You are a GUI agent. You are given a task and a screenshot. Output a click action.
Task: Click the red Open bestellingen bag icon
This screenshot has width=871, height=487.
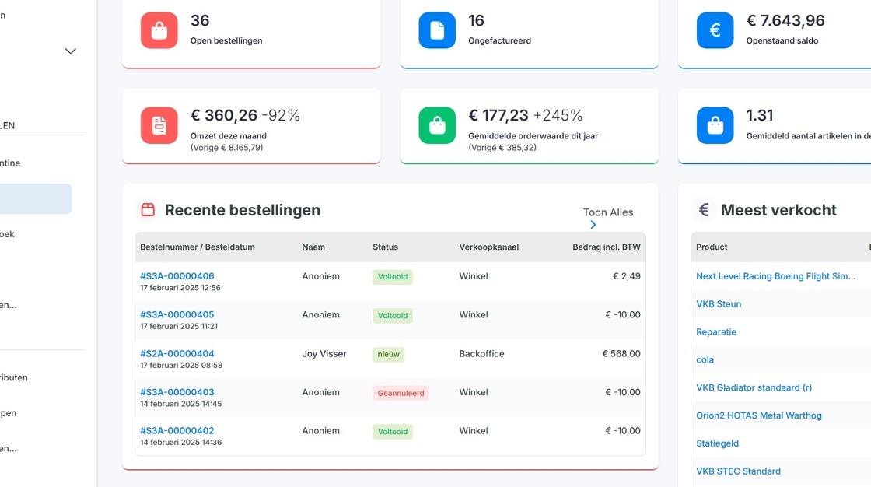[159, 30]
